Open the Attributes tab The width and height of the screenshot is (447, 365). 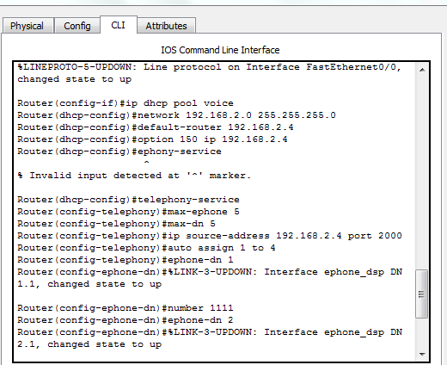click(167, 26)
